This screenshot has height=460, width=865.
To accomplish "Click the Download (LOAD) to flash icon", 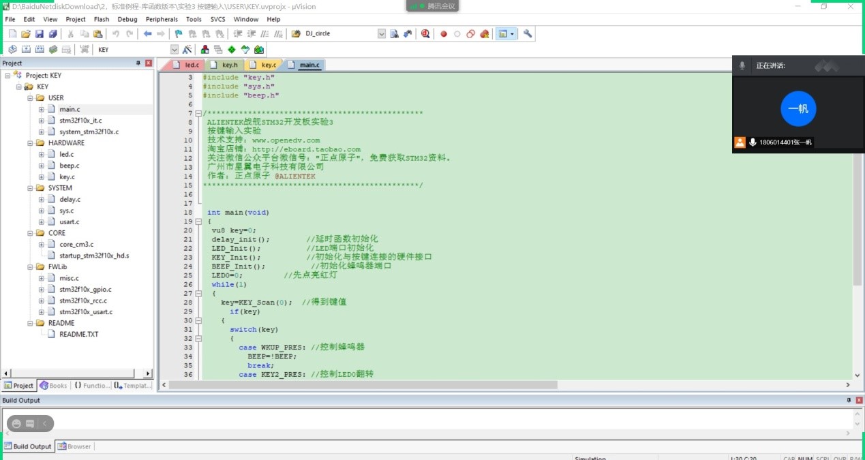I will 85,50.
